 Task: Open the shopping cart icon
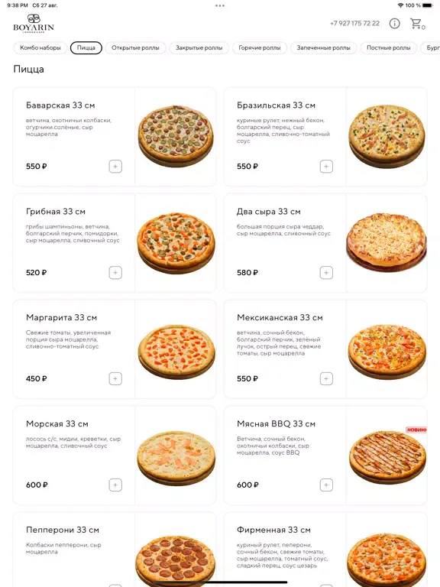(417, 24)
